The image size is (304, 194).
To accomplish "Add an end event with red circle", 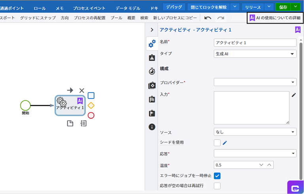I will click(x=91, y=115).
